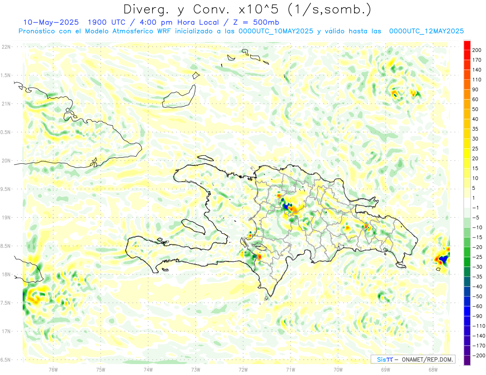This screenshot has width=486, height=375.
Task: Click the positive "5" colorbar value
Action: (474, 188)
